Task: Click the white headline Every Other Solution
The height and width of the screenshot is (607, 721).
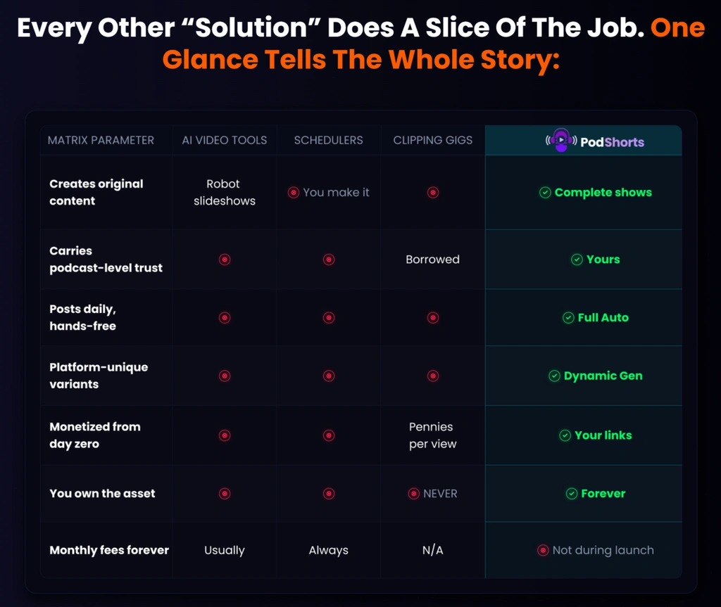Action: (331, 27)
